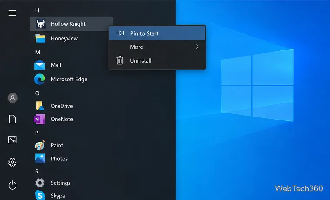Click the Skype icon
The height and width of the screenshot is (200, 330).
(x=40, y=195)
